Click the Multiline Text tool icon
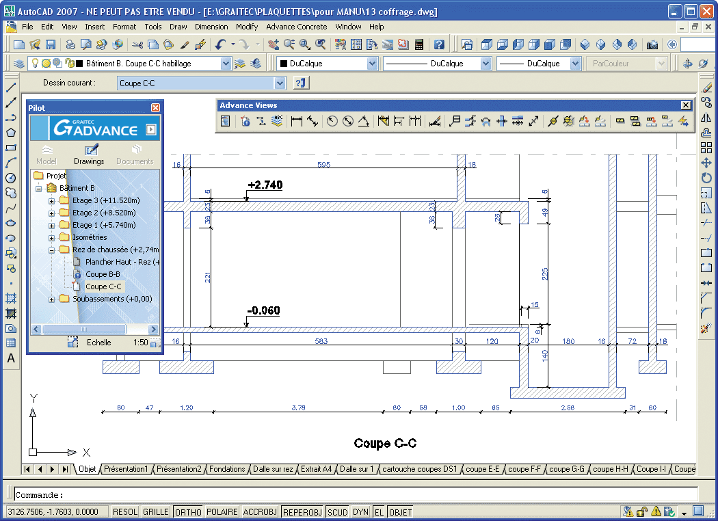Screen dimensions: 718x521 coord(11,358)
